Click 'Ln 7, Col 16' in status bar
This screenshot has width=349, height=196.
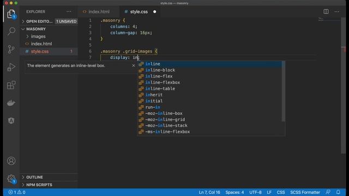pos(209,192)
